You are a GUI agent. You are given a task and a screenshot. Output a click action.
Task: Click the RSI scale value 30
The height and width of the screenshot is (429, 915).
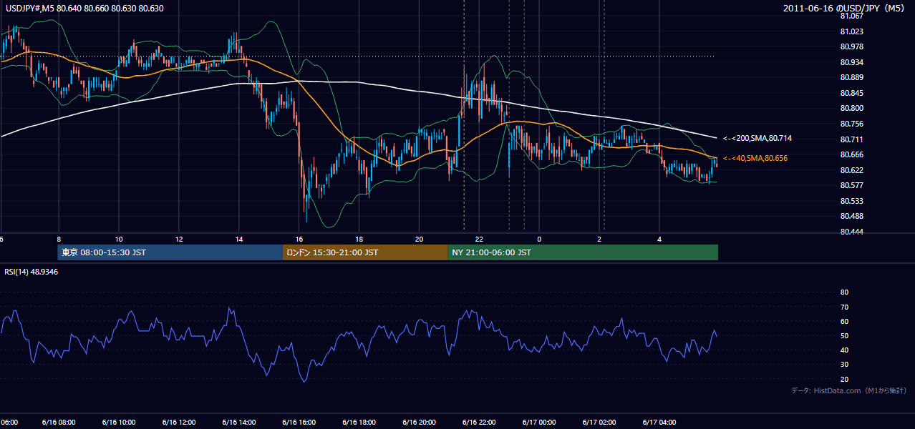[844, 365]
